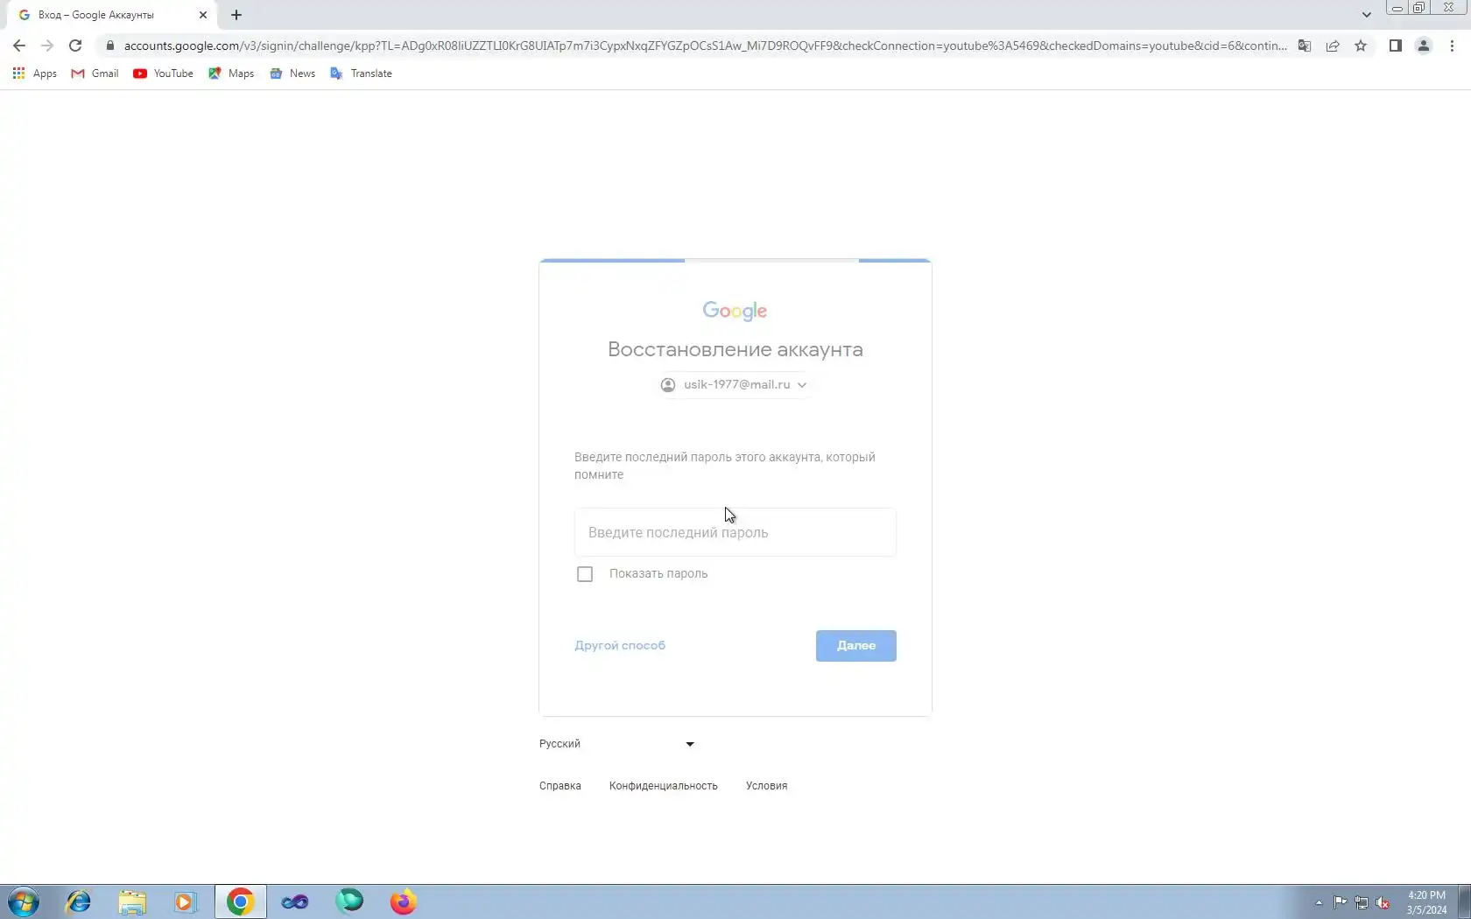Open the Maps bookmark
Image resolution: width=1471 pixels, height=919 pixels.
231,74
